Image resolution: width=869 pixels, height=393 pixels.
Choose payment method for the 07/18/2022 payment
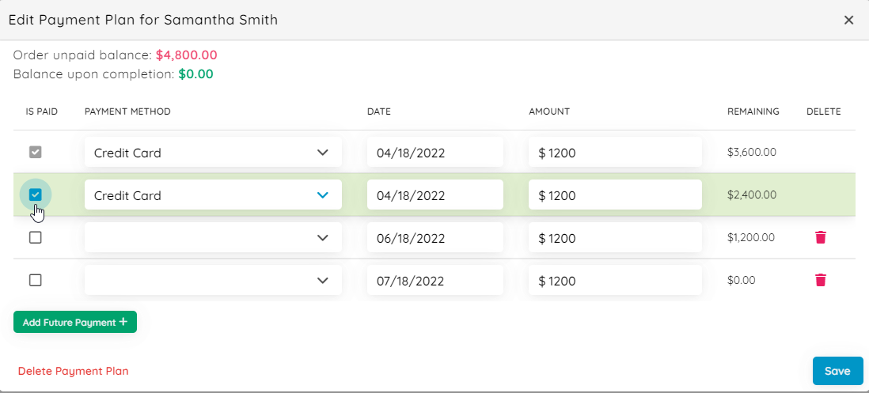pos(213,280)
